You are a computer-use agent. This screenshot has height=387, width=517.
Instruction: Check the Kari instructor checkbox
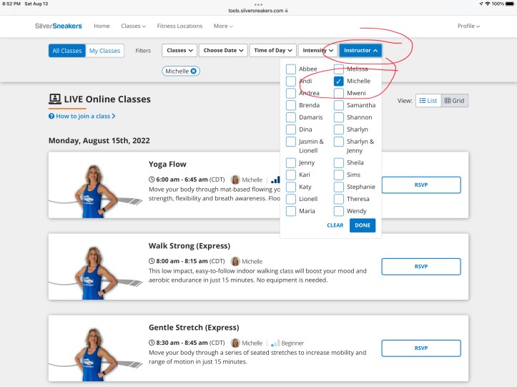[291, 175]
